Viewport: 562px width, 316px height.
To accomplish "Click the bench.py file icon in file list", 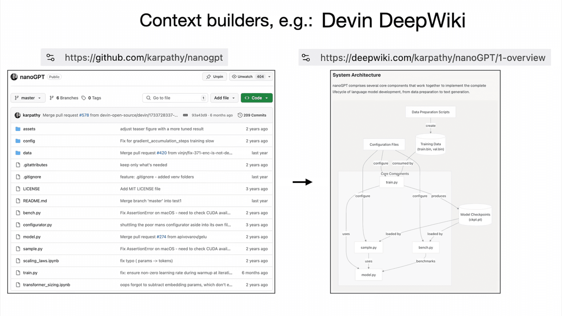I will pos(18,213).
